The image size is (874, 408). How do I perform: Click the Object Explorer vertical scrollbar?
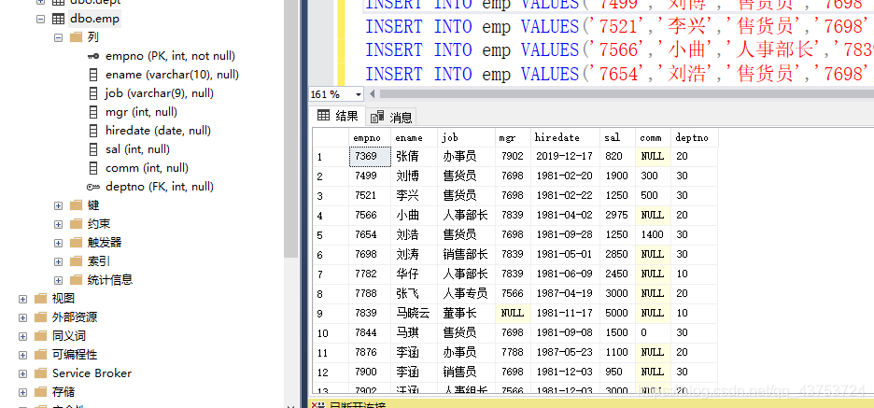[x=291, y=128]
